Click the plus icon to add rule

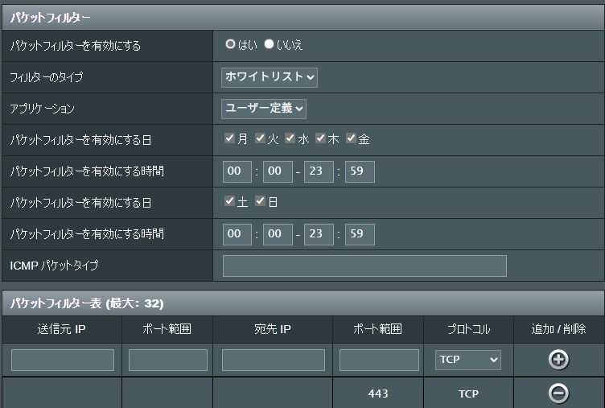point(558,360)
